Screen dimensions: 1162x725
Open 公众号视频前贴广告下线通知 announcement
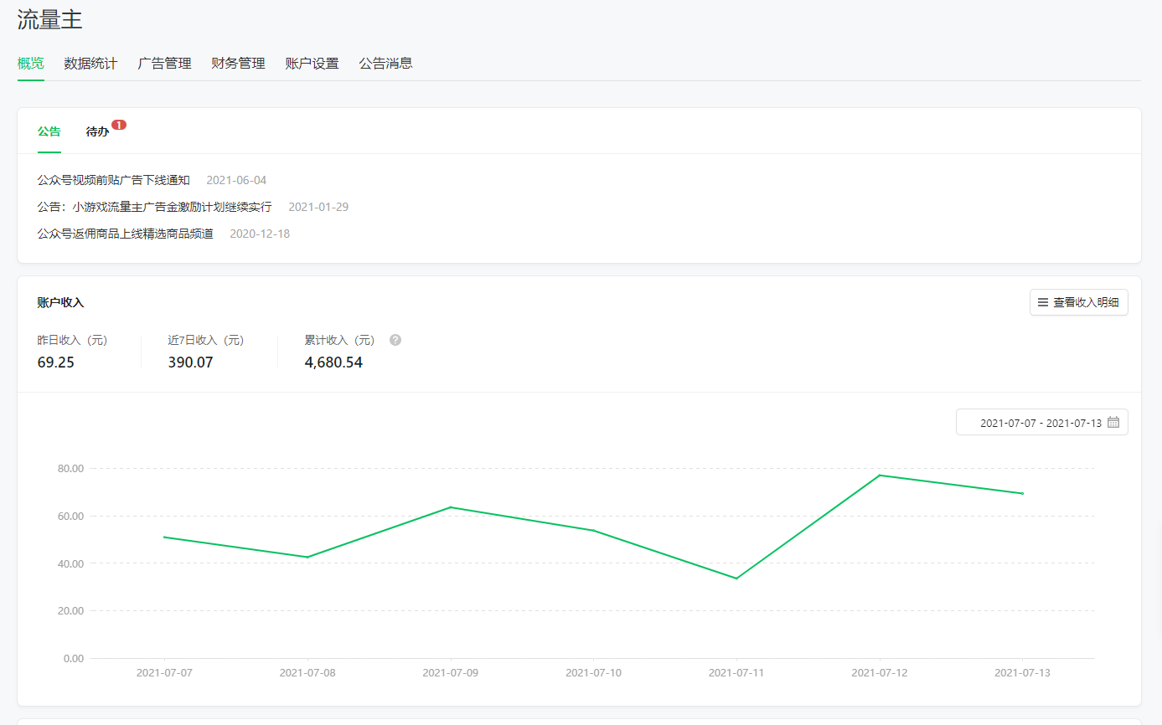[114, 180]
